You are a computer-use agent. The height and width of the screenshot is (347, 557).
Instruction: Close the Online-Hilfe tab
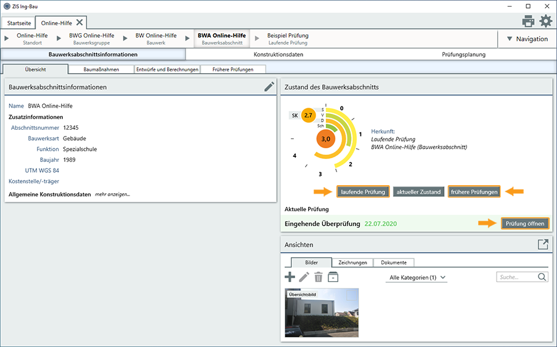point(80,22)
